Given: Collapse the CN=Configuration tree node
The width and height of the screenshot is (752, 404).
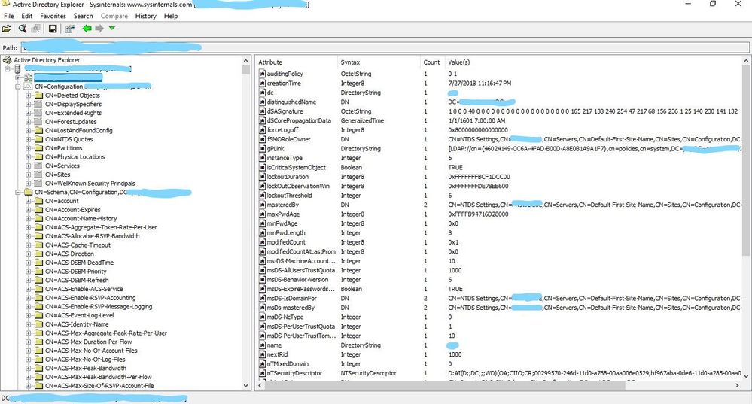Looking at the screenshot, I should click(x=18, y=87).
